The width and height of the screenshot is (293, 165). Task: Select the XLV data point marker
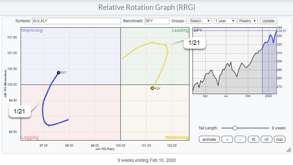click(x=152, y=88)
